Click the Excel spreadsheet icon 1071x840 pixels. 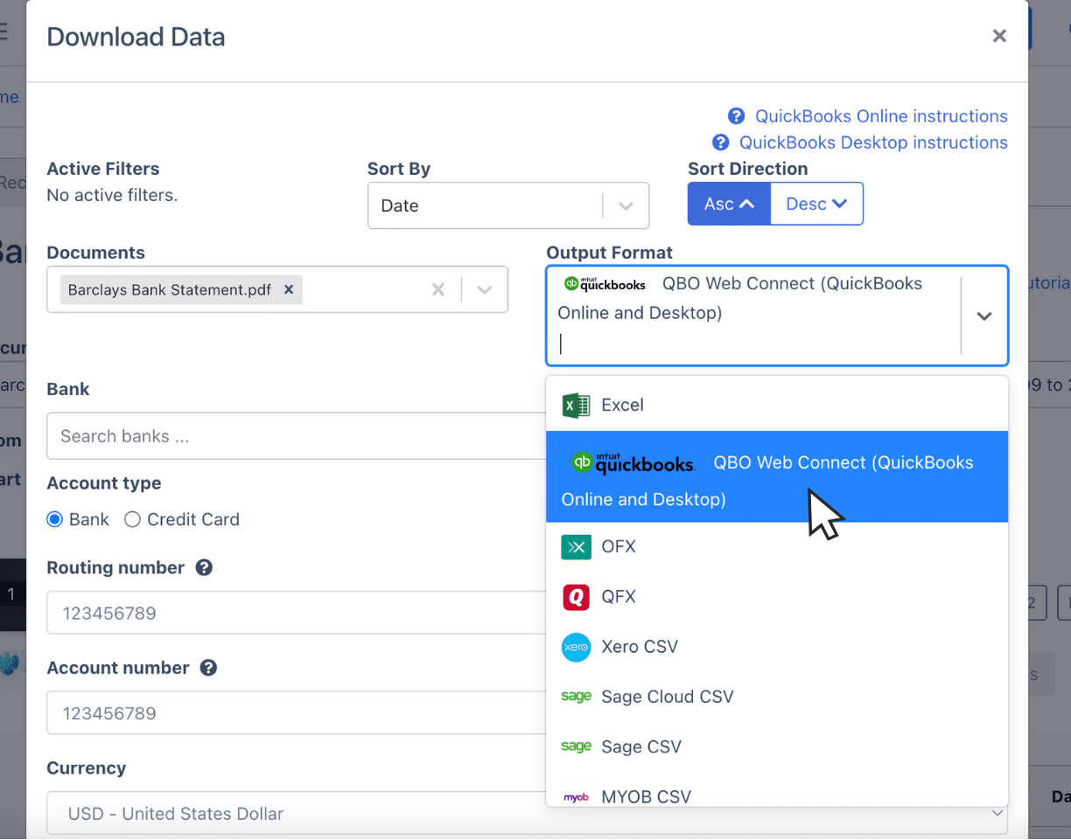[x=576, y=405]
